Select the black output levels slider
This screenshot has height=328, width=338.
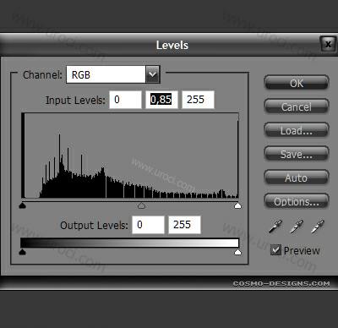click(22, 252)
